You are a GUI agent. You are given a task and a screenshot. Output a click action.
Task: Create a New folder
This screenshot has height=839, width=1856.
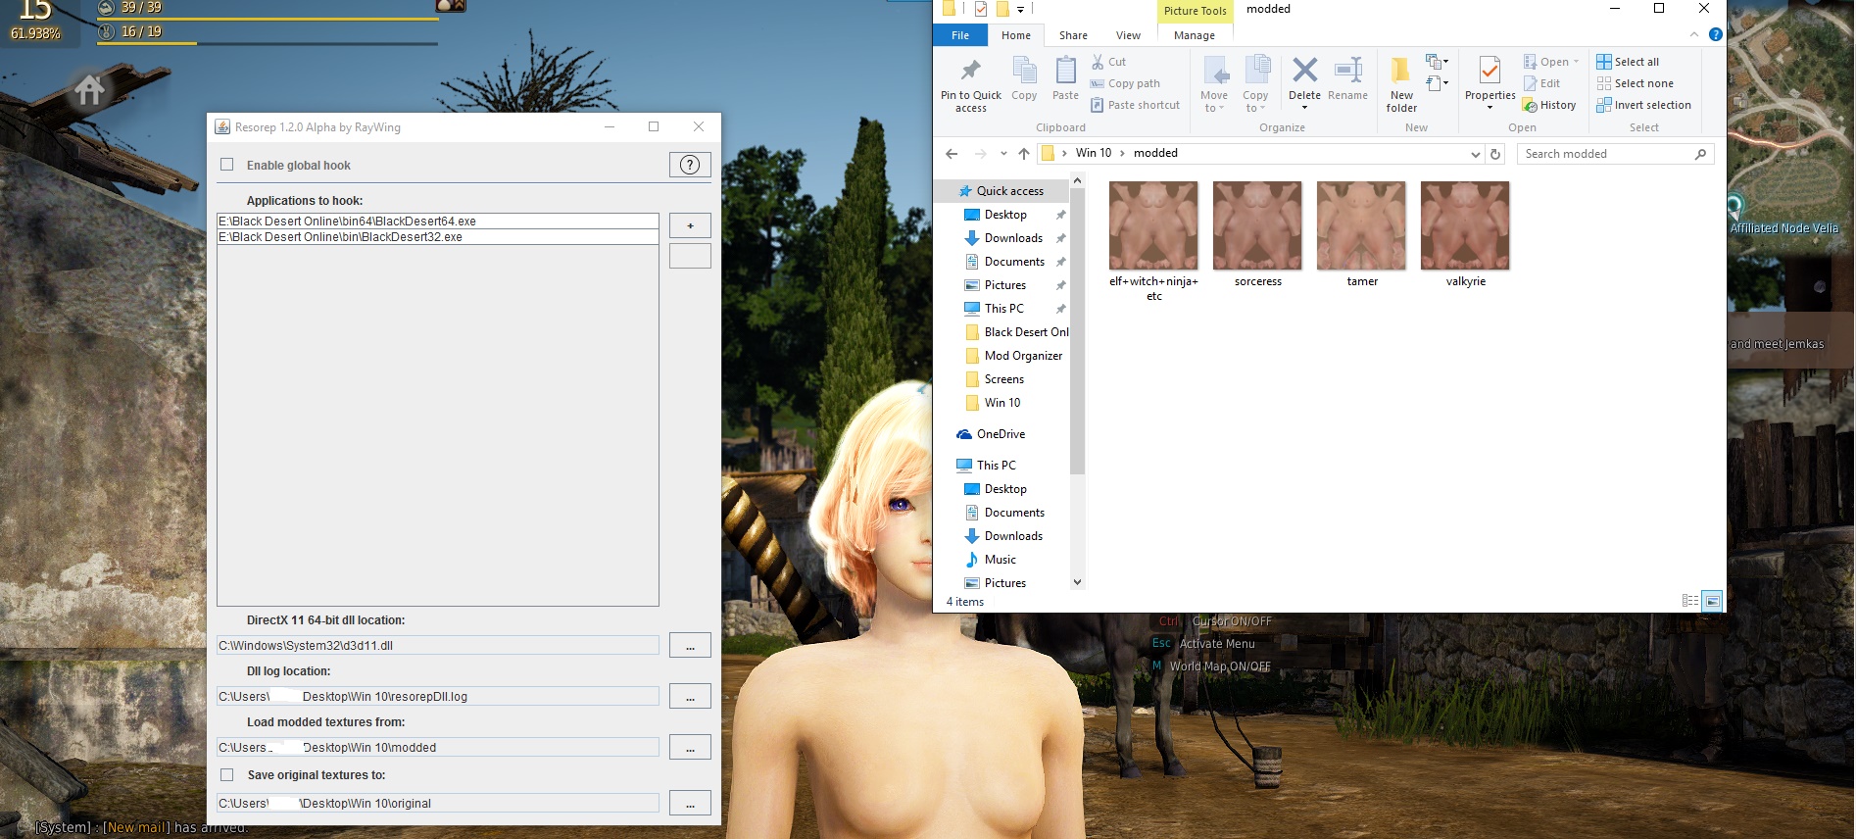[1401, 84]
